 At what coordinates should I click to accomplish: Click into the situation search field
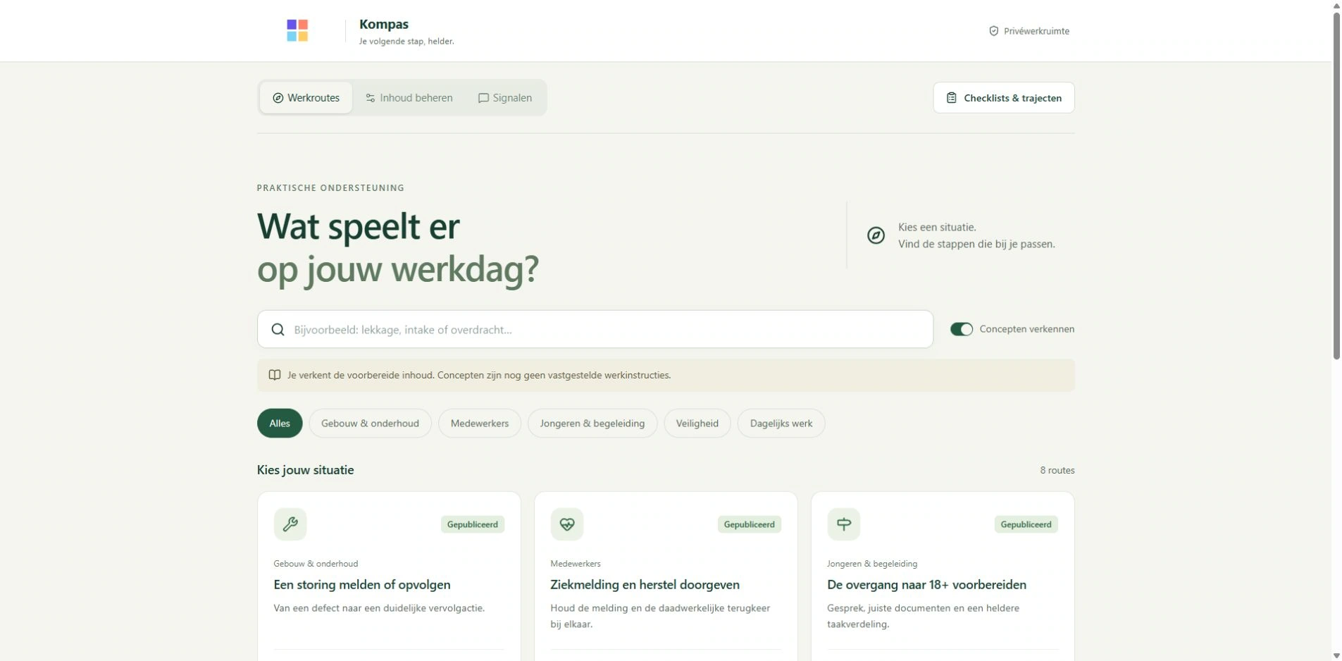(x=595, y=329)
